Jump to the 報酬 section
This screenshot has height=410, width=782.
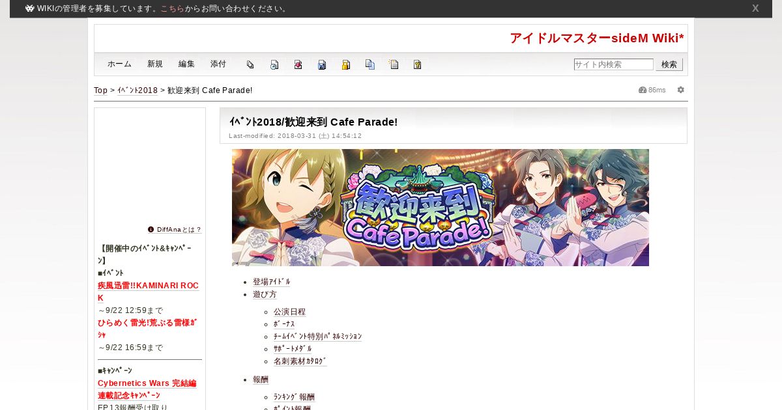pyautogui.click(x=261, y=379)
